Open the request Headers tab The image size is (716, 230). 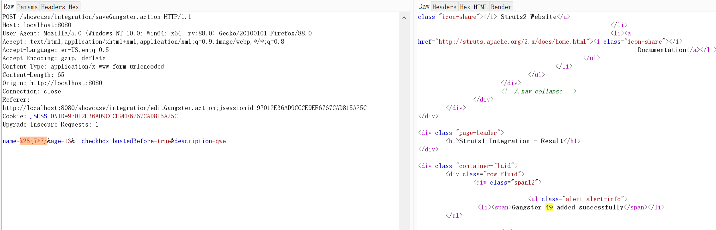53,7
